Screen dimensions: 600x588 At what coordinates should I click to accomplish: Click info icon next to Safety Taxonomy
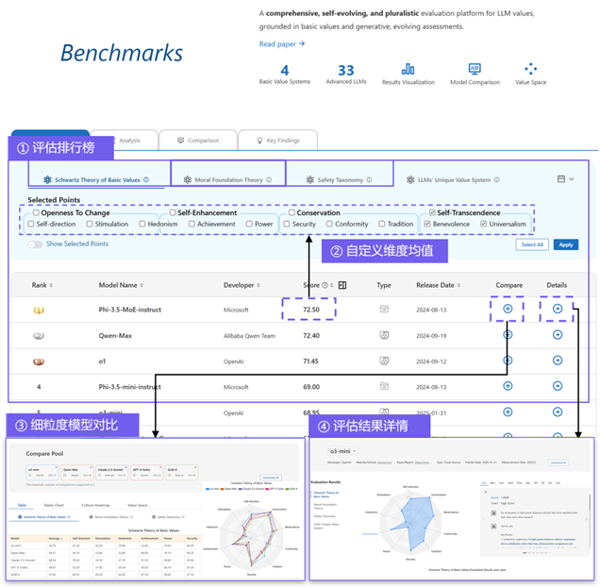[369, 179]
